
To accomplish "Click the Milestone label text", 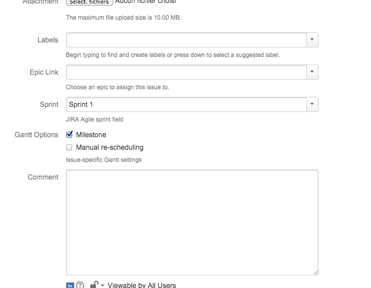I will (91, 135).
